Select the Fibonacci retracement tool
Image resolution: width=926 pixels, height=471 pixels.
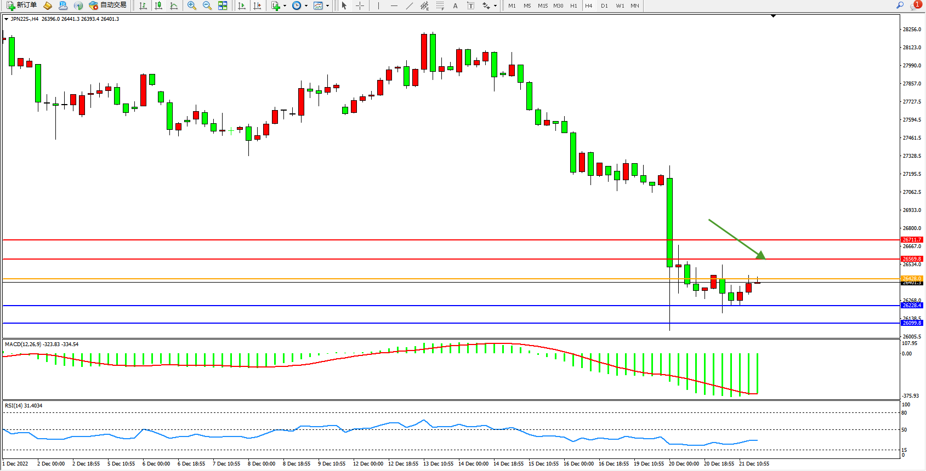pos(440,5)
